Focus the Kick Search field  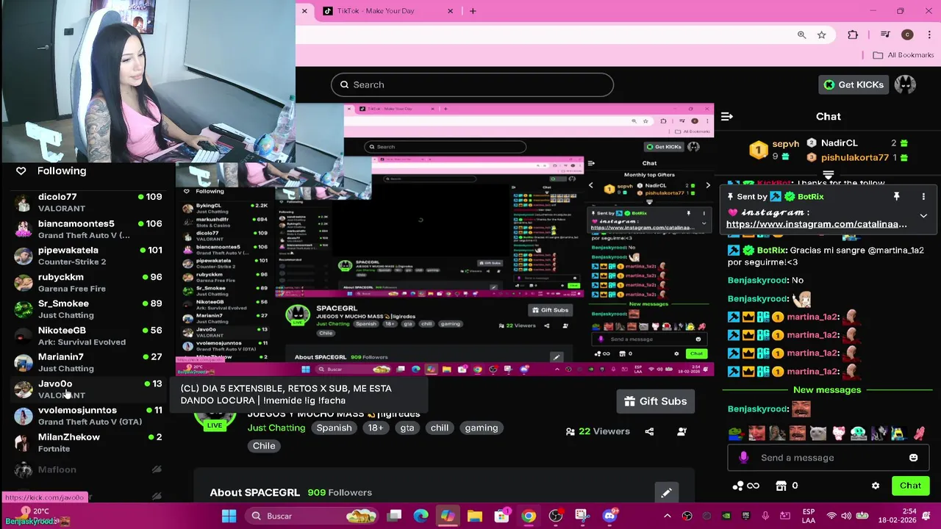472,84
